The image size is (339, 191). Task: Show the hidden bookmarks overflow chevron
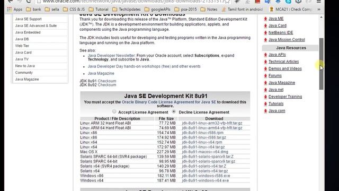319,10
